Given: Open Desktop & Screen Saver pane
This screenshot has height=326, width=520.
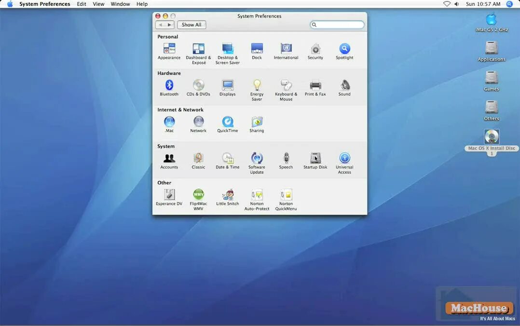Looking at the screenshot, I should click(228, 54).
